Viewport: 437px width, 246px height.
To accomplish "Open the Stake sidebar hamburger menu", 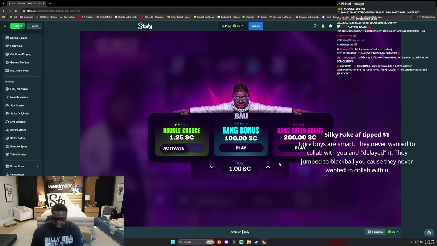I will coord(5,26).
